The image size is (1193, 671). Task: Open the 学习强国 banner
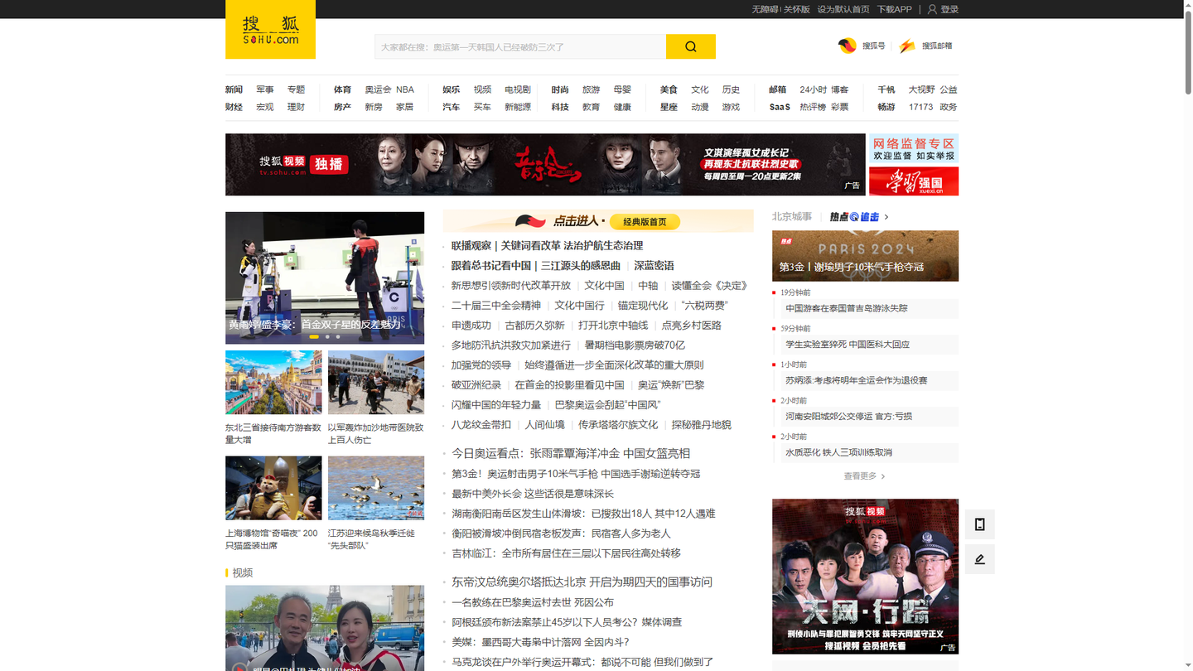click(x=914, y=181)
